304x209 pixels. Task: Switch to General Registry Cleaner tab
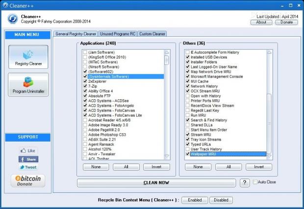tap(76, 34)
